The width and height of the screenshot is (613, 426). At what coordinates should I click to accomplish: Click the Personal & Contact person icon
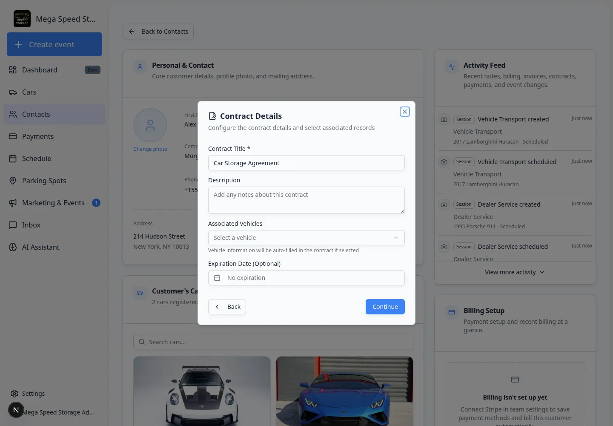click(140, 67)
